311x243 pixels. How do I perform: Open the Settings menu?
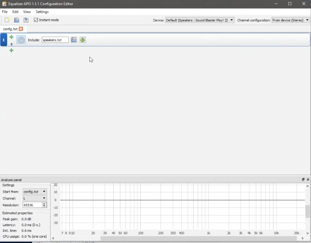(42, 12)
